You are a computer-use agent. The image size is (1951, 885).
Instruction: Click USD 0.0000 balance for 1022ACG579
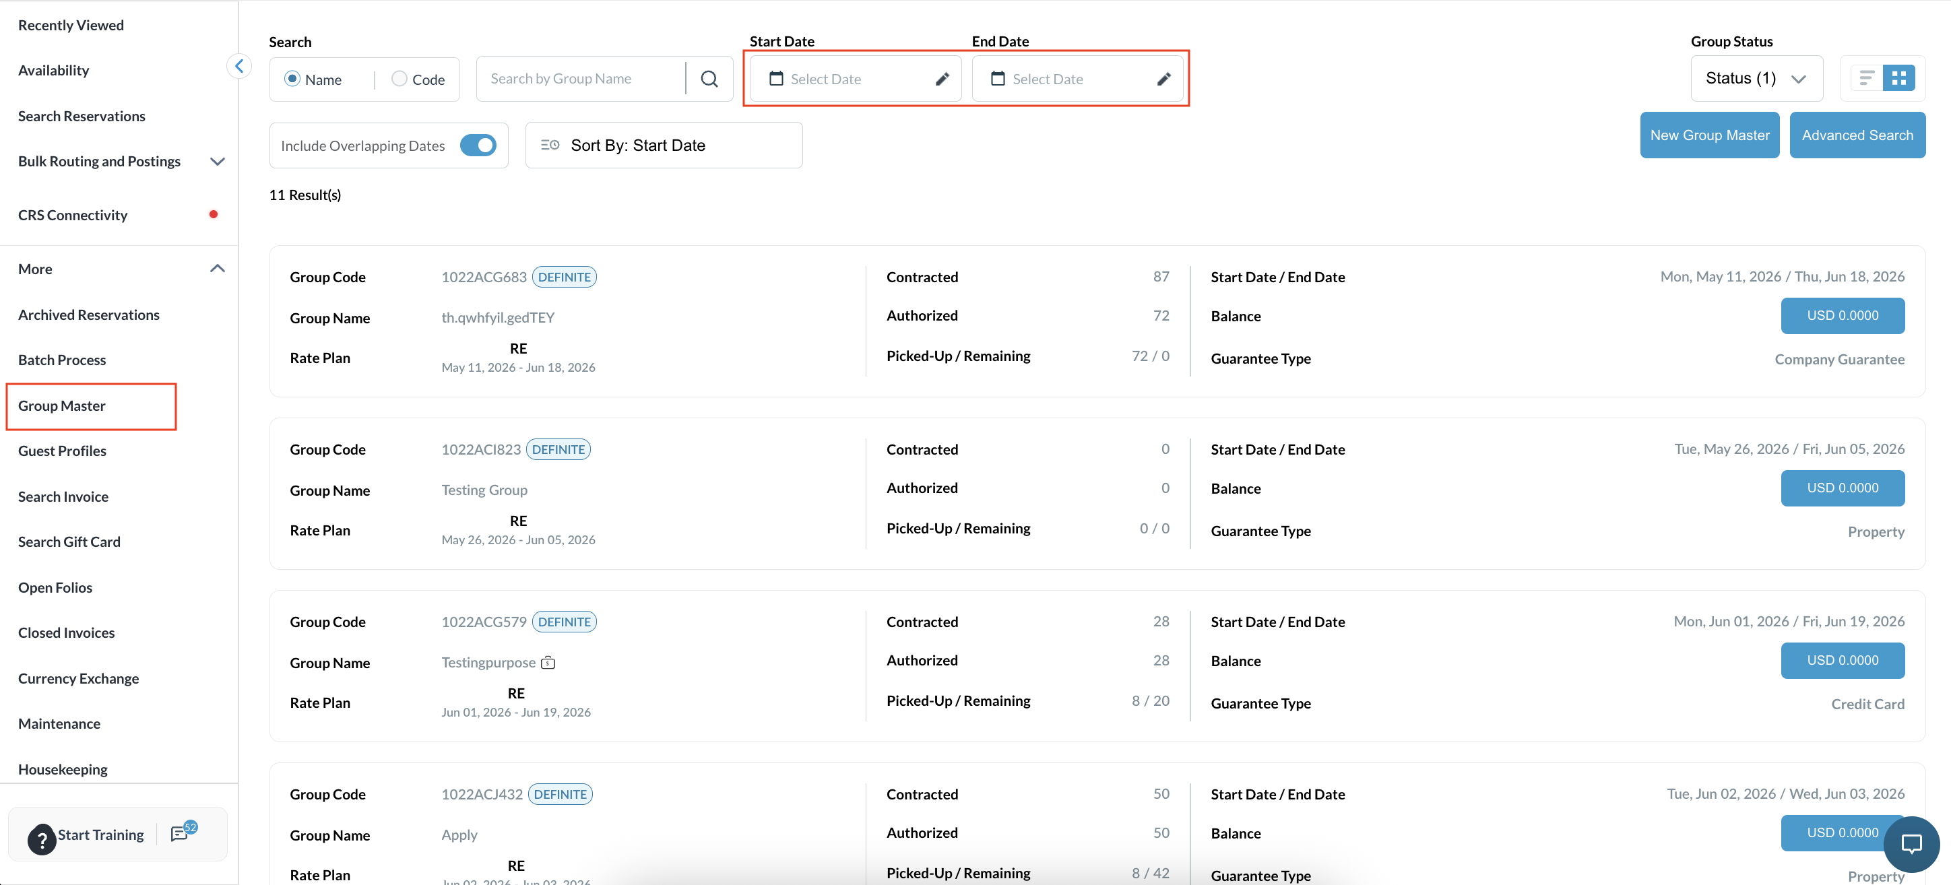[1842, 661]
